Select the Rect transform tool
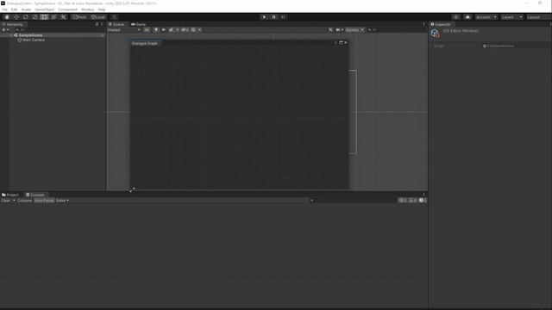Viewport: 552px width, 310px height. [x=44, y=17]
